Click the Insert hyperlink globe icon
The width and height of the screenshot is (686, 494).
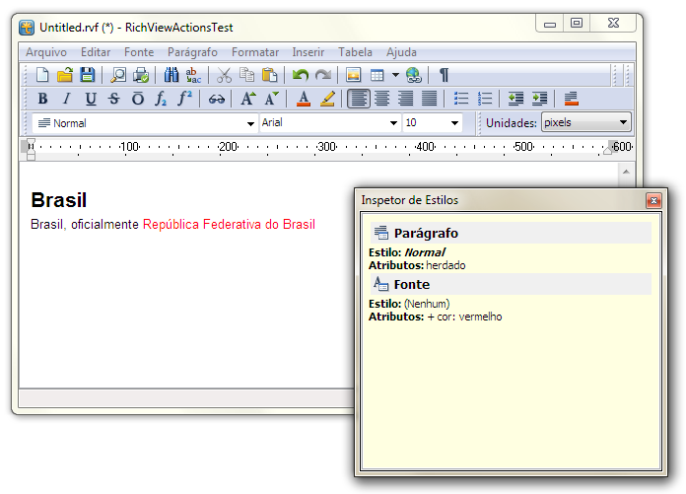[413, 75]
